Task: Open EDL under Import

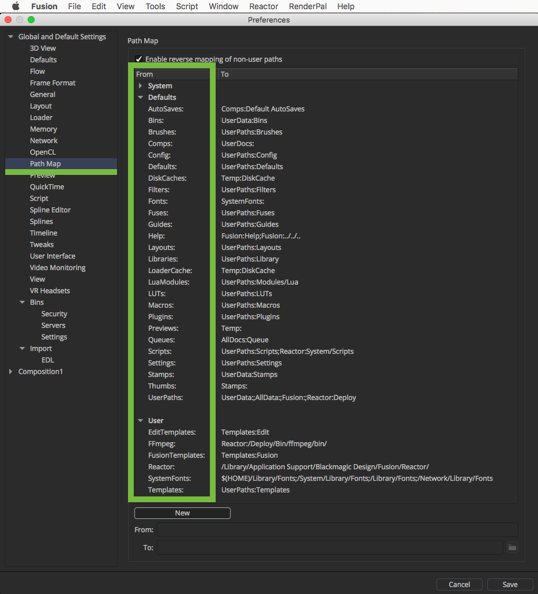Action: coord(48,360)
